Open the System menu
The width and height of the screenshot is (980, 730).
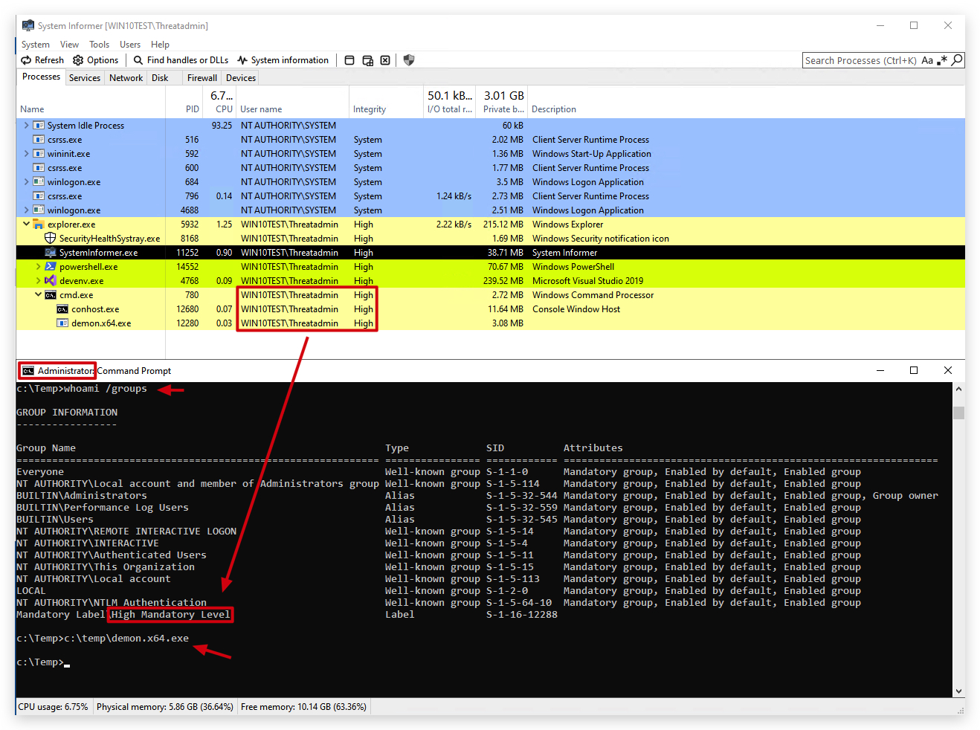[36, 45]
